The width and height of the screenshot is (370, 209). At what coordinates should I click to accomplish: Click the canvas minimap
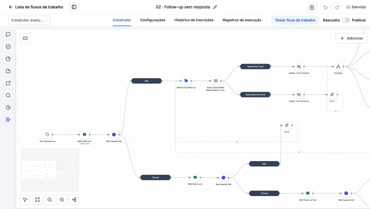pos(50,170)
